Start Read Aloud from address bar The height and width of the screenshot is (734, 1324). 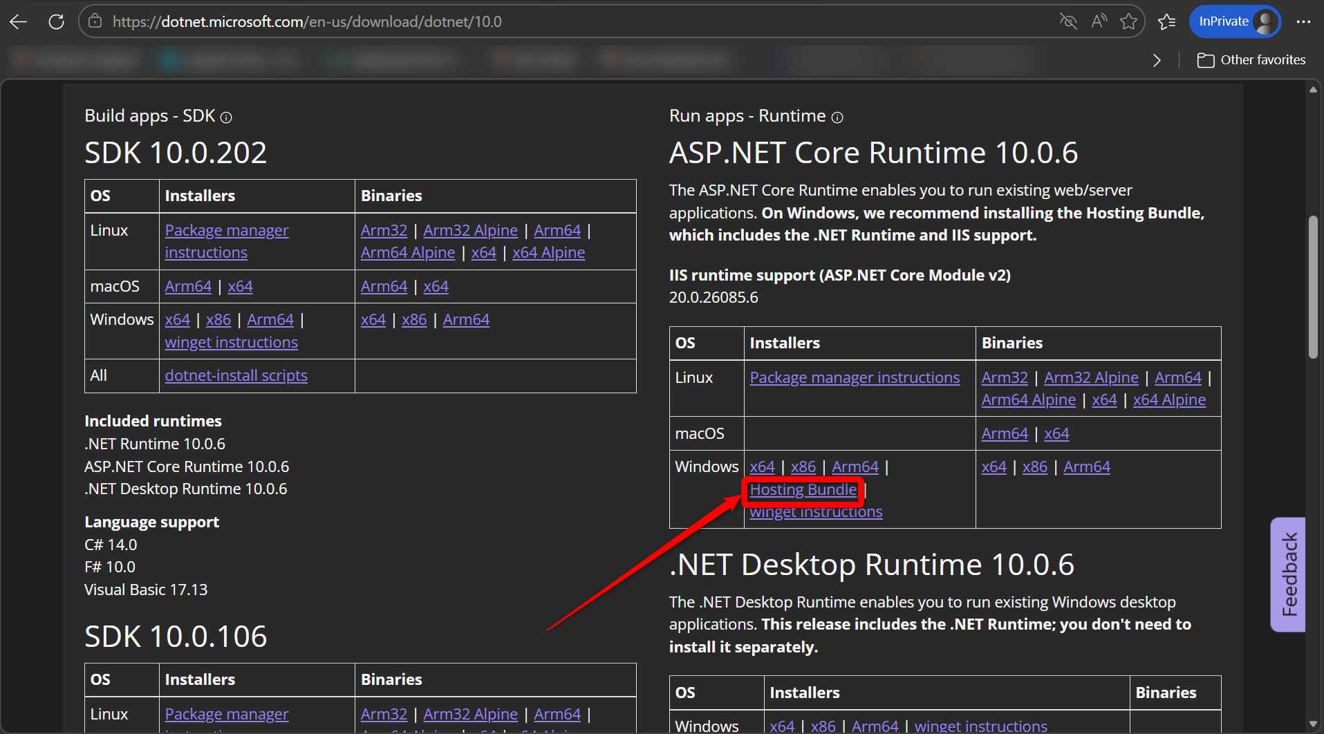tap(1099, 22)
